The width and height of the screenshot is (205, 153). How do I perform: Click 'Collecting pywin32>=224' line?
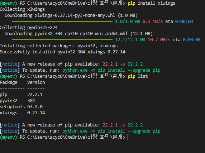click(x=29, y=28)
